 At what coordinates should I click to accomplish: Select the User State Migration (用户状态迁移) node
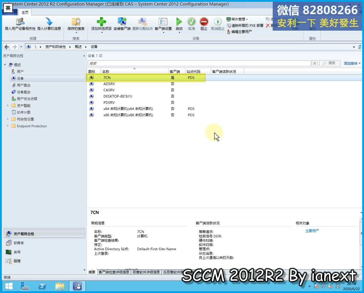[27, 99]
